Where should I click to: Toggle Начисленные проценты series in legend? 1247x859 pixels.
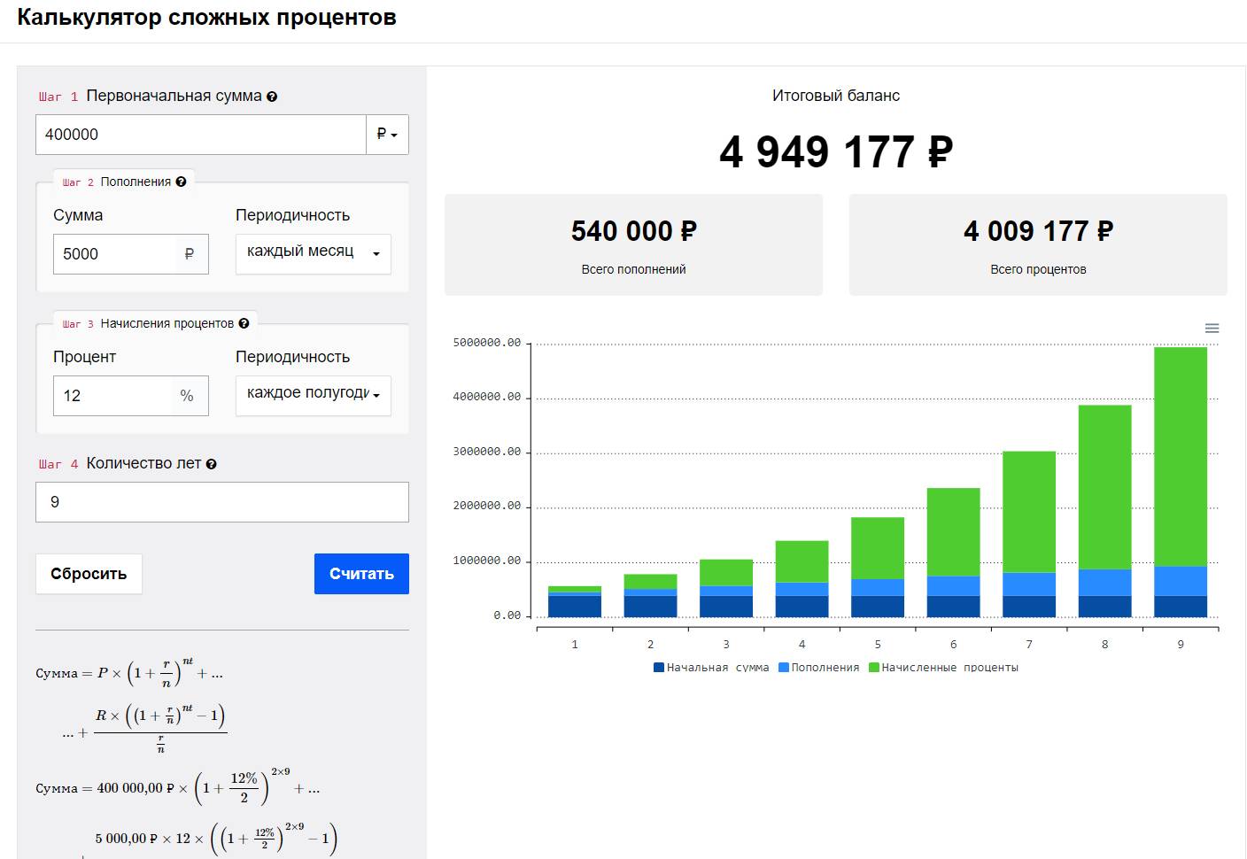tap(944, 668)
